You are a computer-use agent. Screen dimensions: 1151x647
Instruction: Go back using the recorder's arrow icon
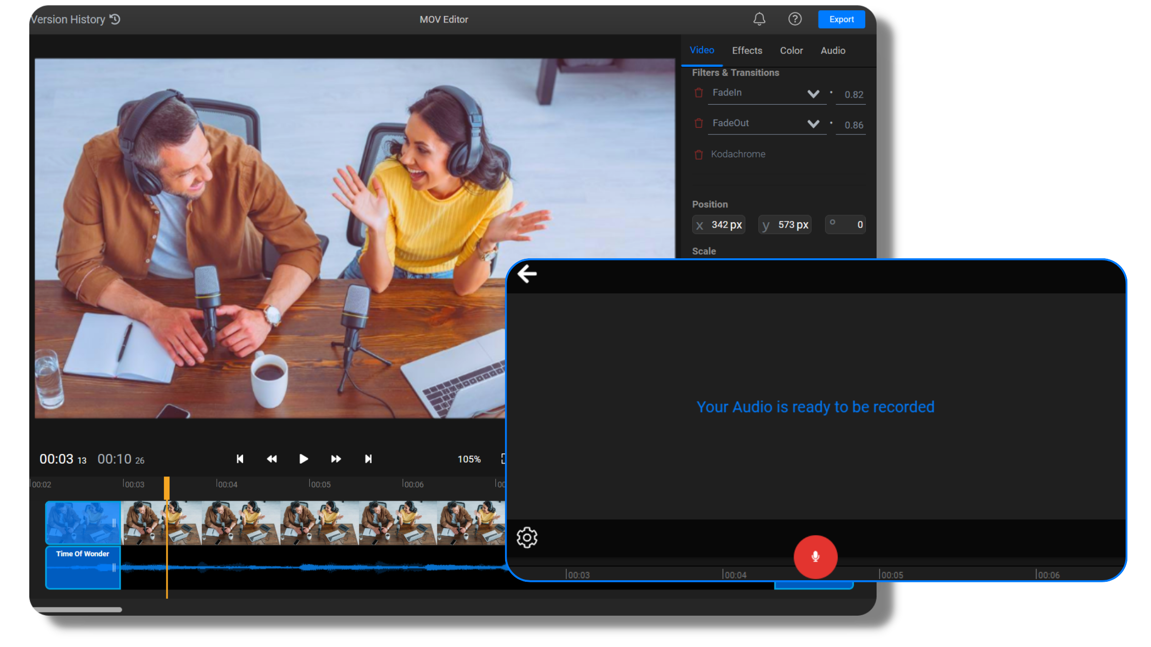[x=526, y=274]
